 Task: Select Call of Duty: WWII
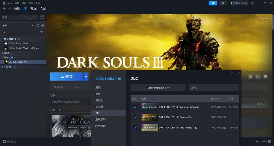(x=18, y=43)
